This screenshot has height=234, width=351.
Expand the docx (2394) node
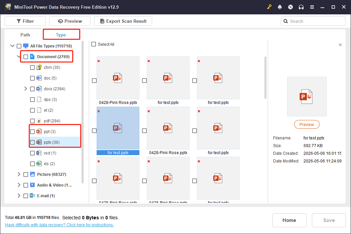coord(25,89)
